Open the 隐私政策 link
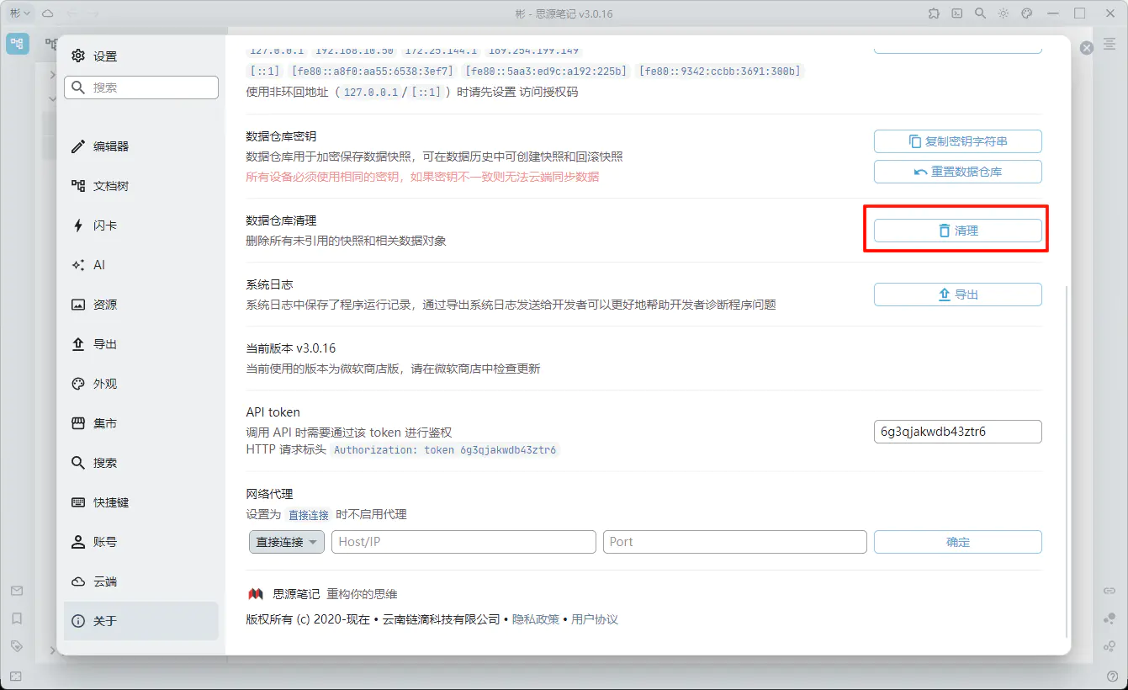 (536, 619)
